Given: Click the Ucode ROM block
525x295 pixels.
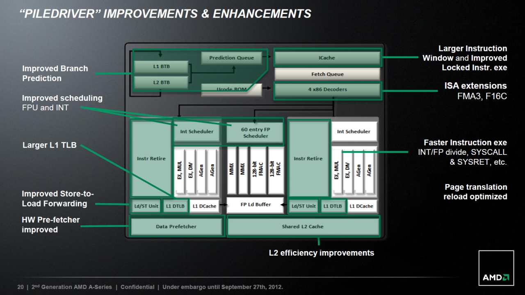Looking at the screenshot, I should pos(231,89).
